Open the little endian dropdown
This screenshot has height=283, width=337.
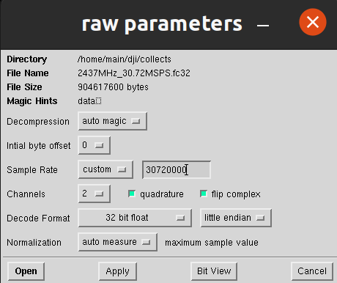point(236,218)
